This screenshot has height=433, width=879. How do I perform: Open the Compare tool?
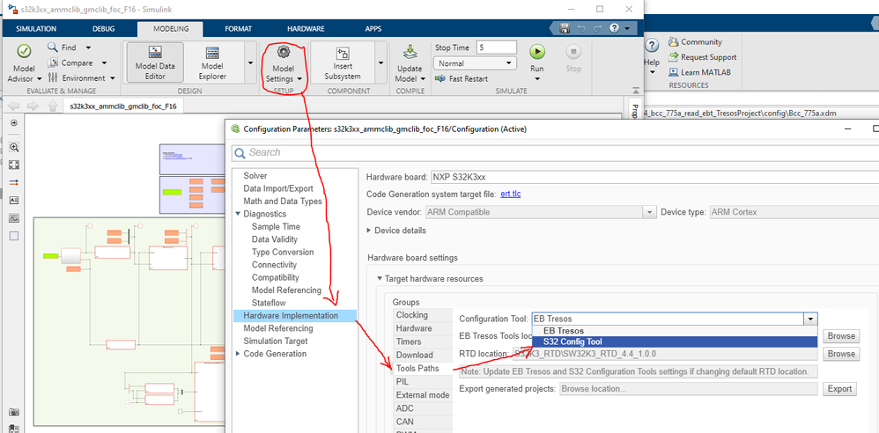[77, 62]
